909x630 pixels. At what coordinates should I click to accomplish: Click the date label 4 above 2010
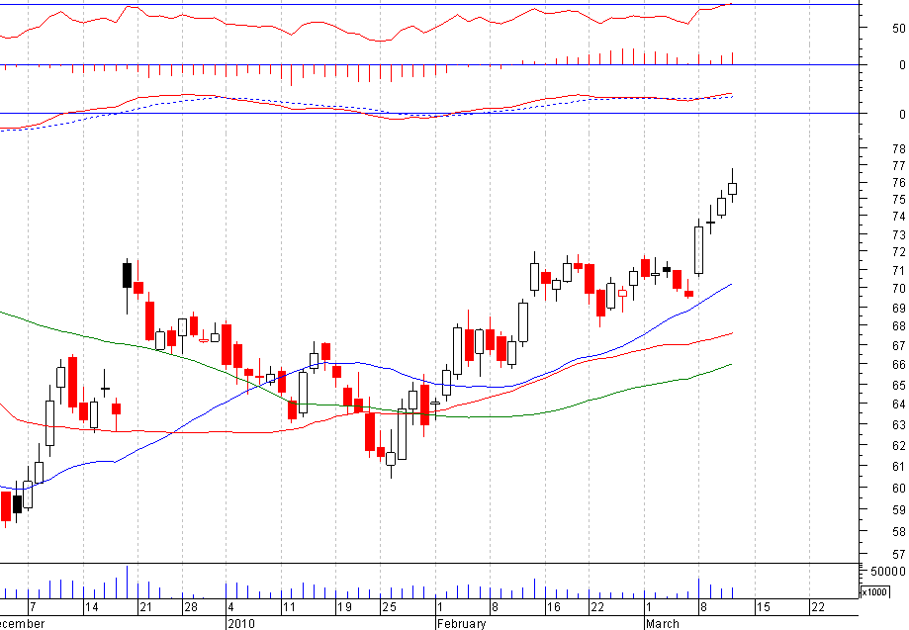pyautogui.click(x=230, y=607)
